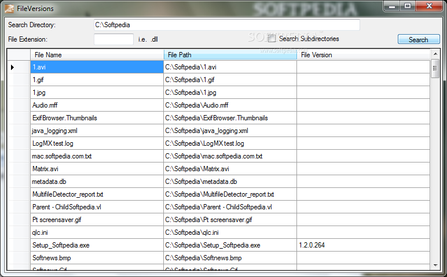Viewport: 447px width, 277px height.
Task: Click path cell C:\Softpedia\Matrix.avi
Action: click(x=230, y=169)
